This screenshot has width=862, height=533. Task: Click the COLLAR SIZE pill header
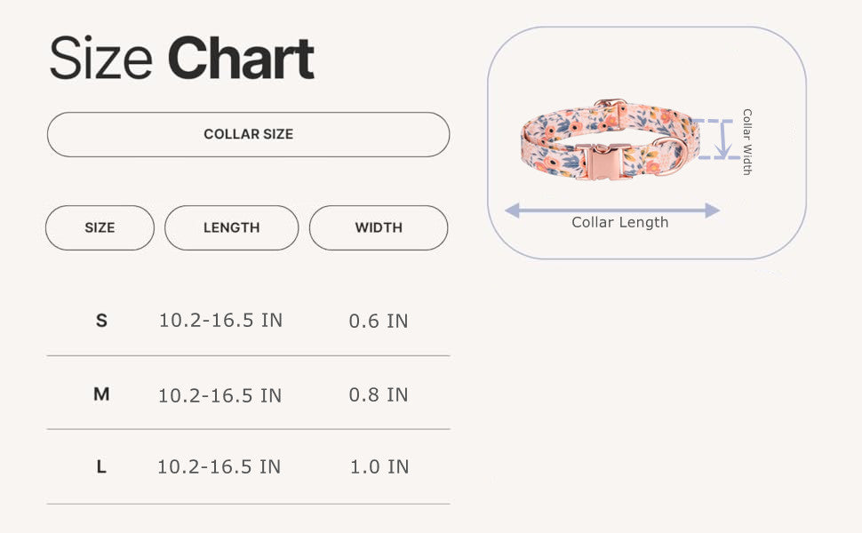click(x=249, y=135)
